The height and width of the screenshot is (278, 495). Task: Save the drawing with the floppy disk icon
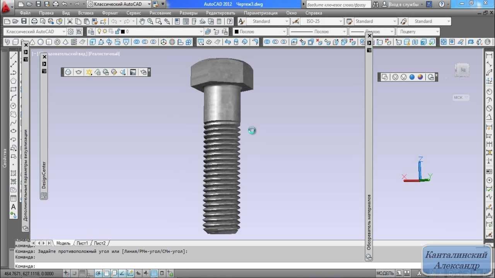coord(24,21)
